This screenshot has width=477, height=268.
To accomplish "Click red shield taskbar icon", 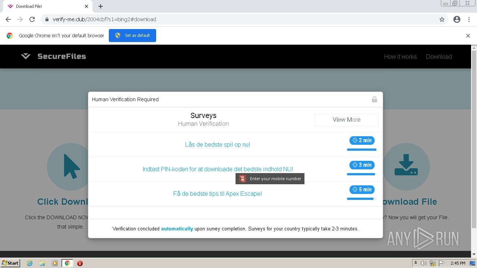I will coord(80,263).
